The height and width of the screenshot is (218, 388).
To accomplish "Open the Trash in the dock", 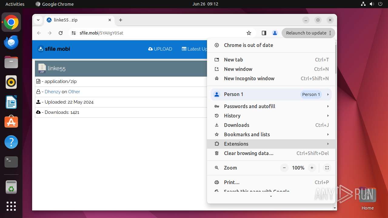I will (11, 187).
